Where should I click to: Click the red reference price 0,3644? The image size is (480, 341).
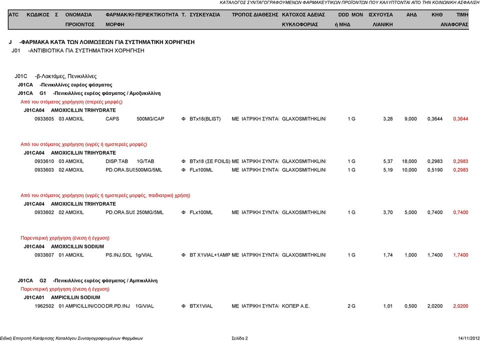click(460, 119)
